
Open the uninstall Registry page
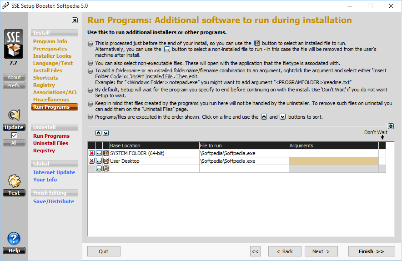click(44, 151)
